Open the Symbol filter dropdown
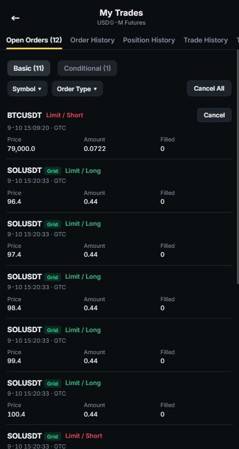This screenshot has width=239, height=449. click(x=27, y=89)
